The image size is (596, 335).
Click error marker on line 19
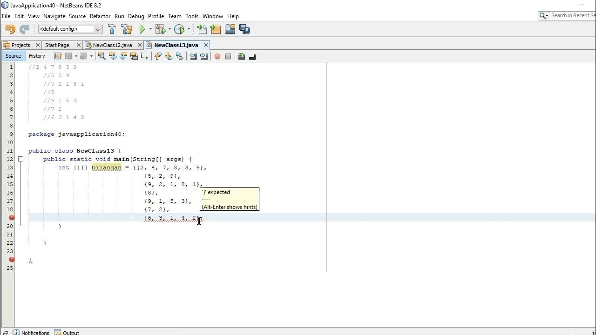tap(12, 218)
